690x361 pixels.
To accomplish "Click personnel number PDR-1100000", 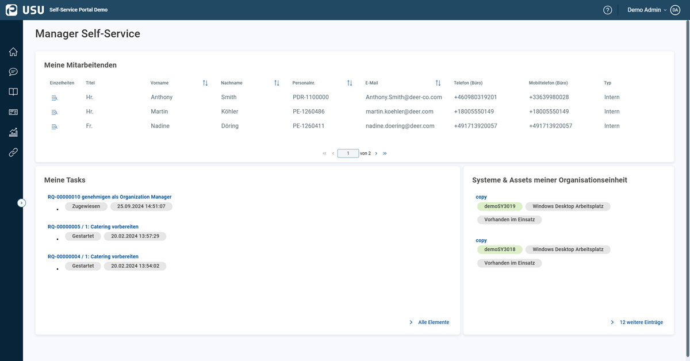I will 310,98.
